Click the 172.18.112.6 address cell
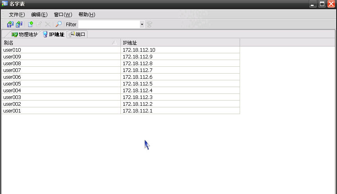Screen dimensions: 337x194 pyautogui.click(x=180, y=77)
